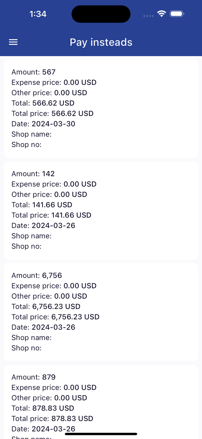Open the pay instead card with Amount 6,756
Viewport: 202px width, 439px height.
101,312
